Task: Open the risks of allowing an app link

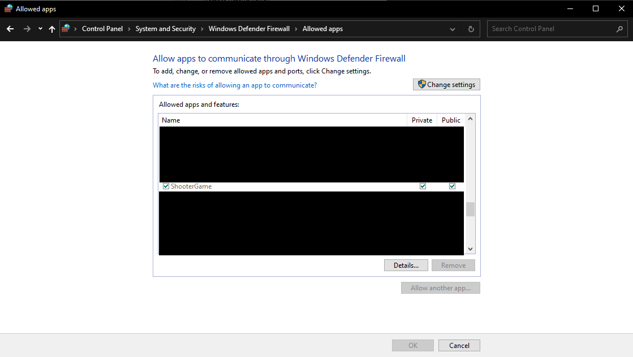Action: (235, 85)
